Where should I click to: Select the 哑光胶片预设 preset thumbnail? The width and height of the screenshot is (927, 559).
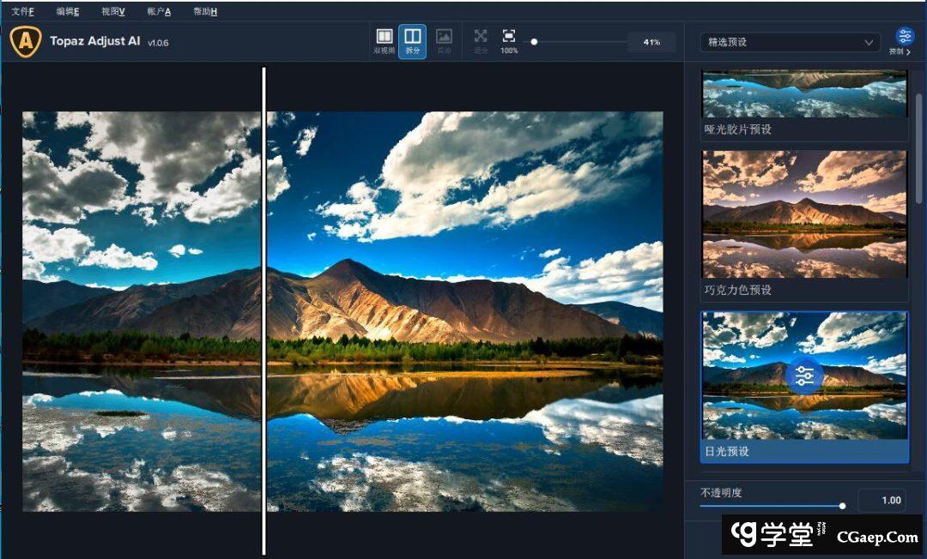tap(804, 94)
